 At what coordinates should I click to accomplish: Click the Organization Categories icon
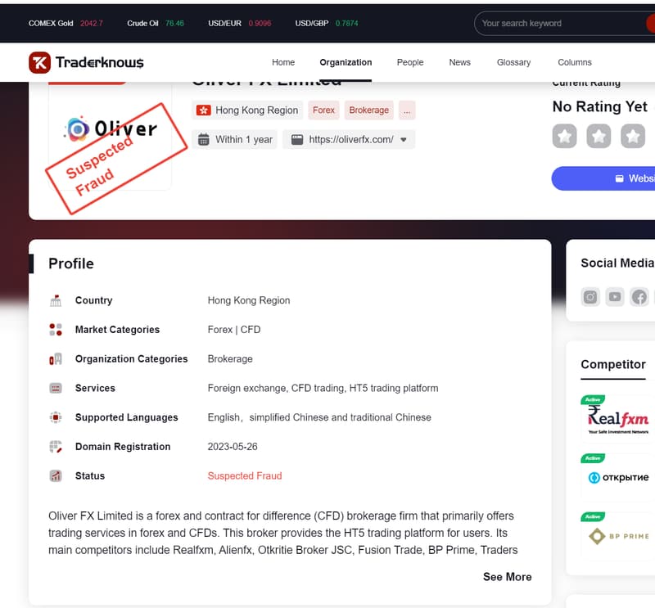pyautogui.click(x=56, y=358)
